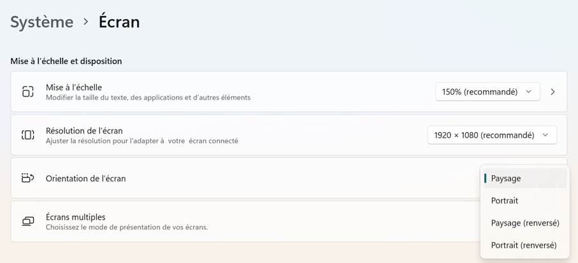Select Portrait (renversé) in the menu
Viewport: 578px width, 263px height.
point(524,245)
